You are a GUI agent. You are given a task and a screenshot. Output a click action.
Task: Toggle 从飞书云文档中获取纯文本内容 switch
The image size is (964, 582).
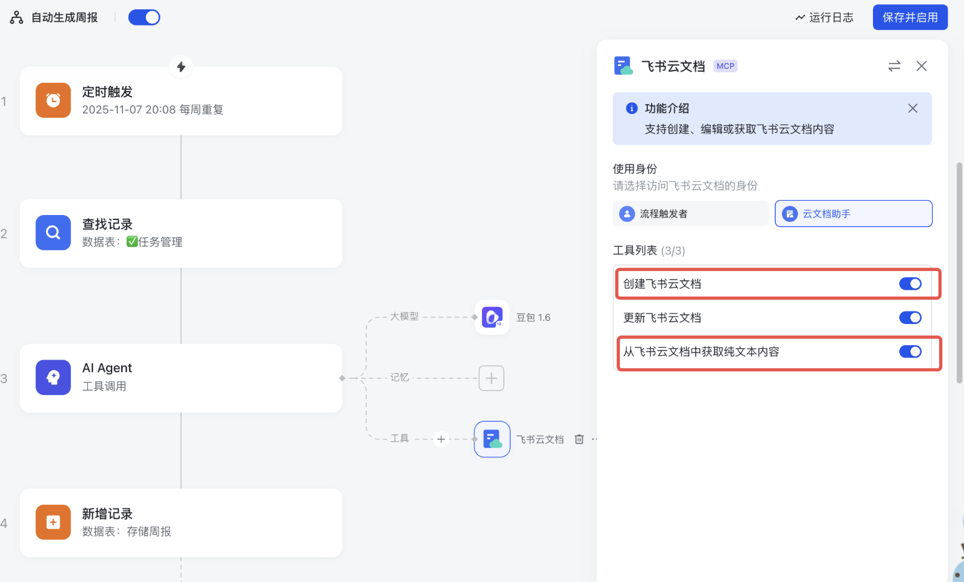pyautogui.click(x=910, y=352)
